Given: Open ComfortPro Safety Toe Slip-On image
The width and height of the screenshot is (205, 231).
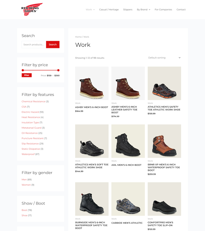Looking at the screenshot, I should (164, 199).
